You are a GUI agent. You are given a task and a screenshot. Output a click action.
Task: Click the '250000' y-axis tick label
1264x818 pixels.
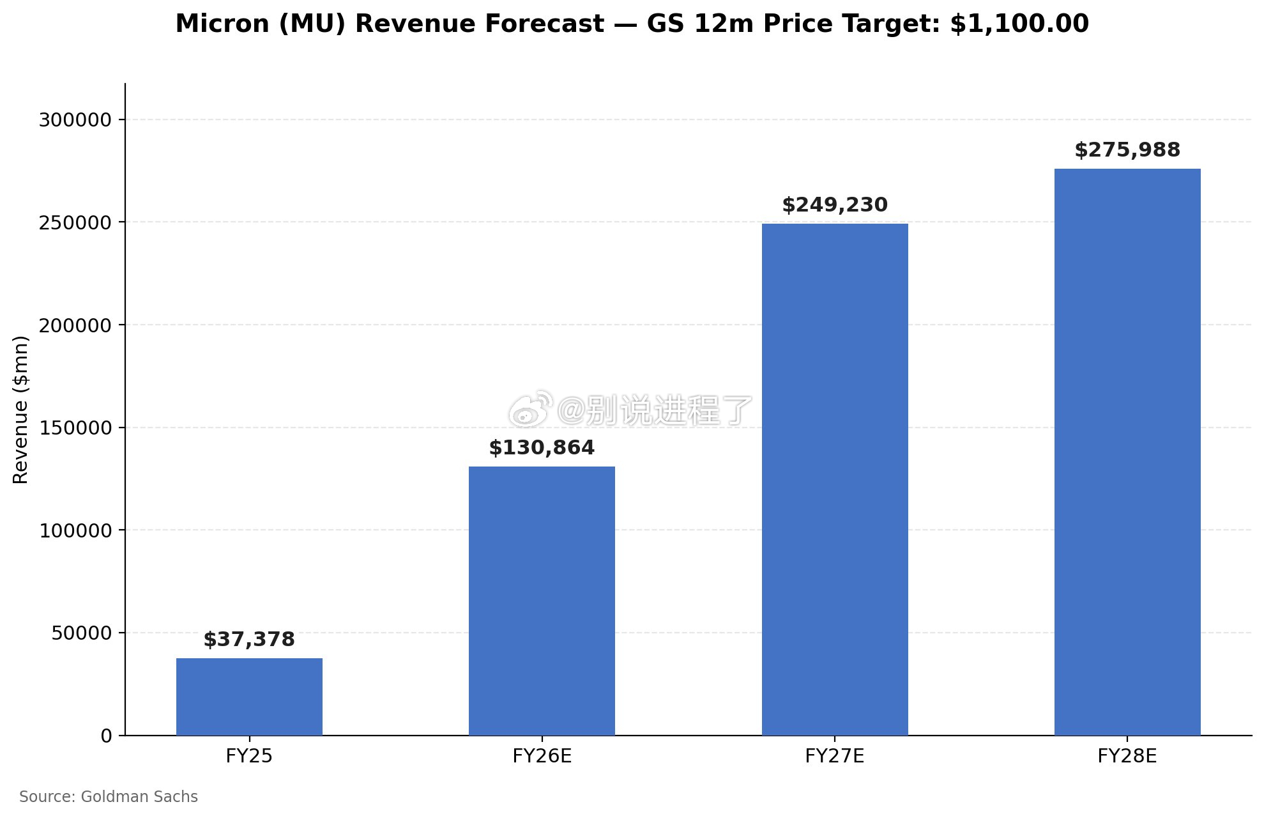click(75, 223)
